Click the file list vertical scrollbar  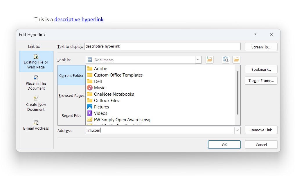[238, 93]
